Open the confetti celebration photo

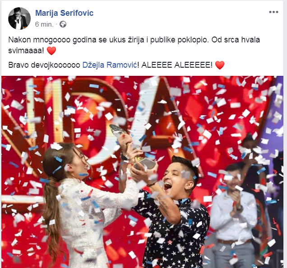click(142, 172)
